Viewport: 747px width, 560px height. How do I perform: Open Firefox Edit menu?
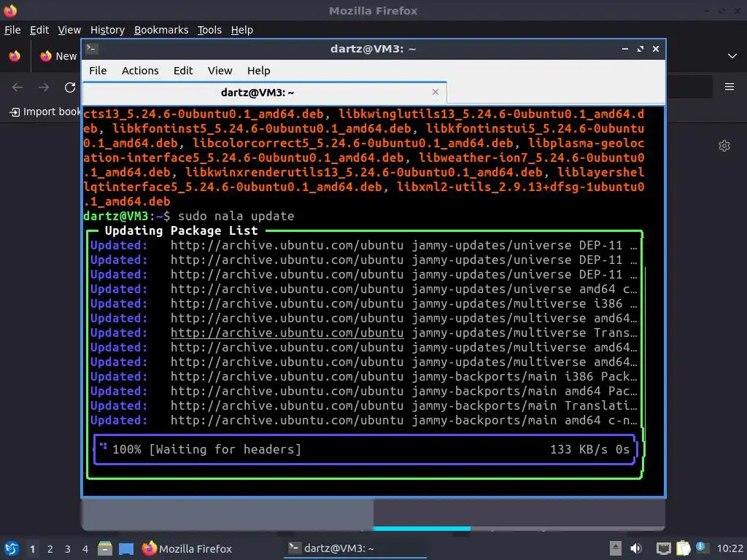click(39, 30)
